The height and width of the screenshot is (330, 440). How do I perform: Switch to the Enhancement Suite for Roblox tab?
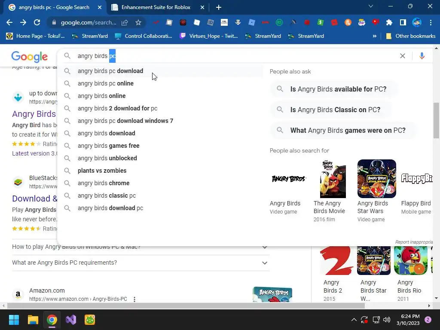pos(156,7)
